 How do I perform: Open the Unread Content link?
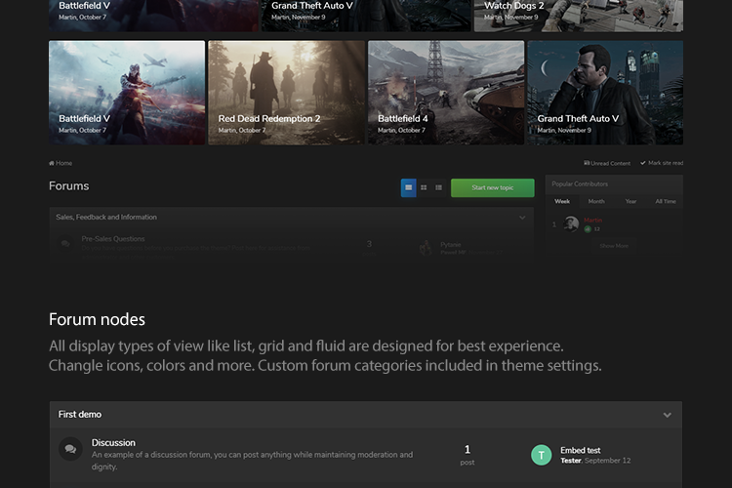(607, 163)
